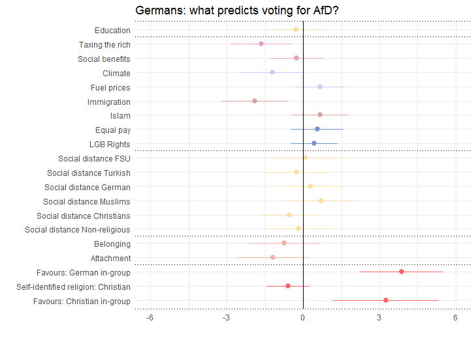The image size is (476, 338).
Task: Click the Belonging axis label
Action: coord(112,244)
